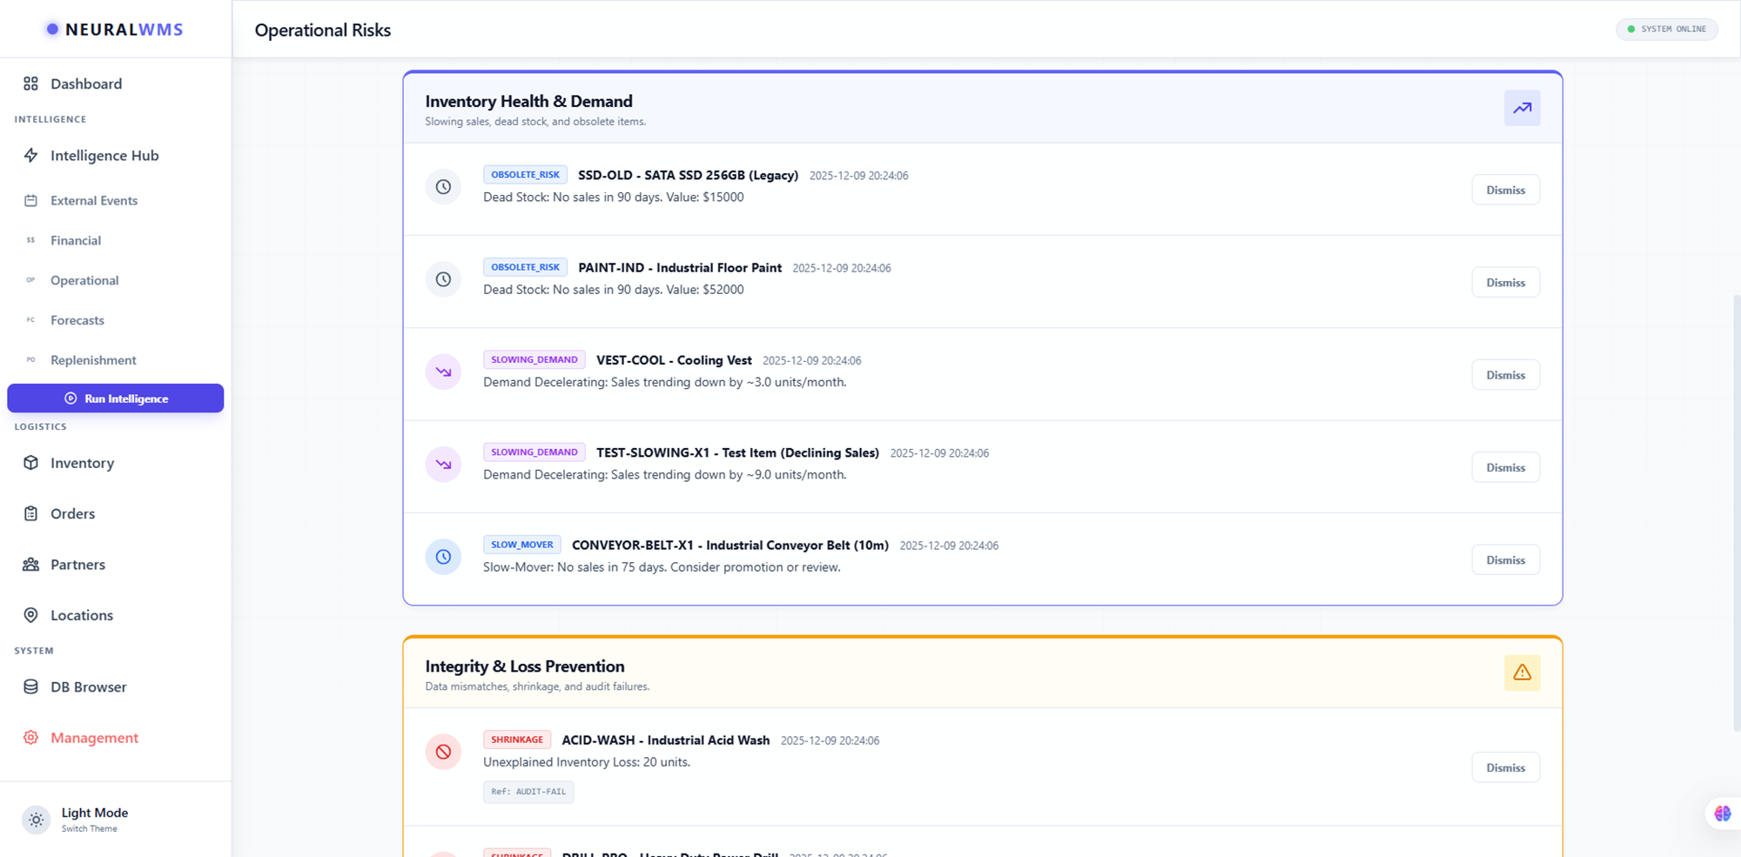
Task: Click the trending-up icon in Inventory Health header
Action: (x=1522, y=108)
